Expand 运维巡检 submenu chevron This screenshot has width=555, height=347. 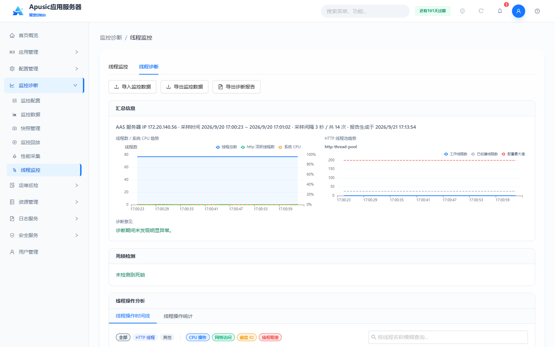point(77,185)
